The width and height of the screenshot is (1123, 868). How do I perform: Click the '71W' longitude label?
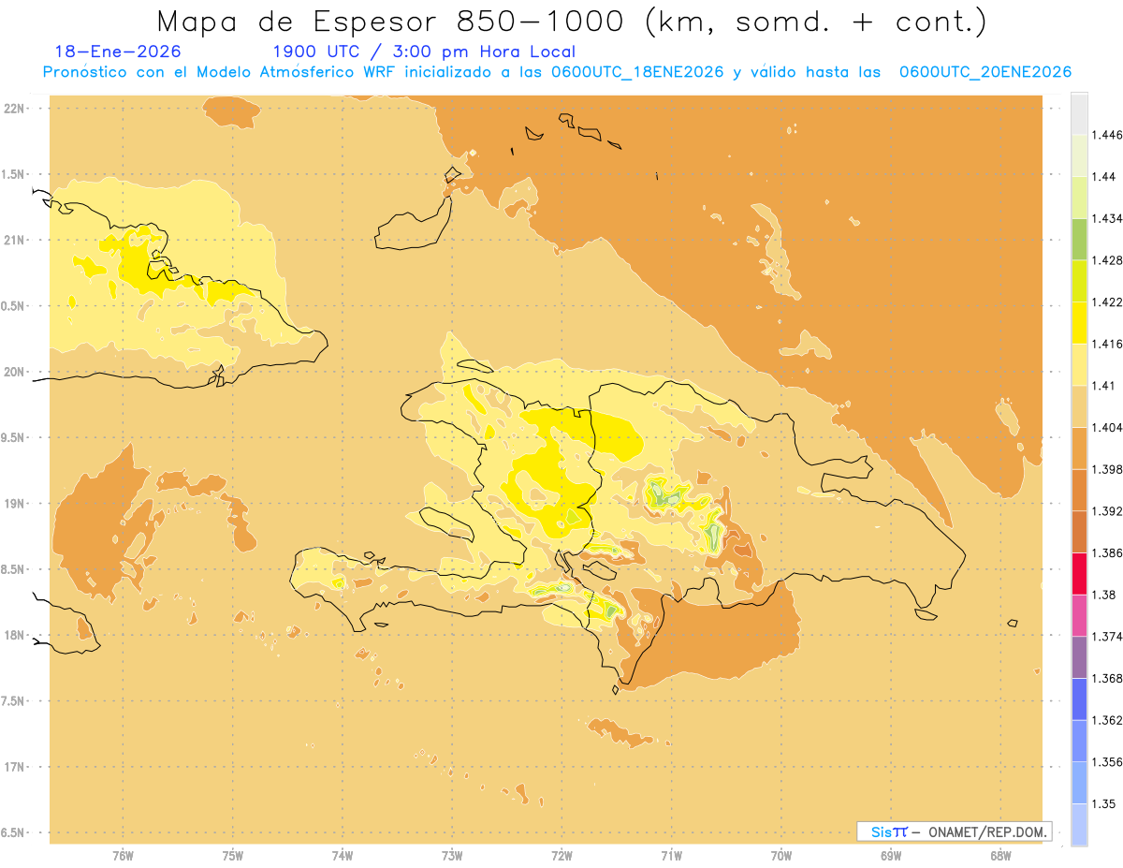pyautogui.click(x=671, y=856)
